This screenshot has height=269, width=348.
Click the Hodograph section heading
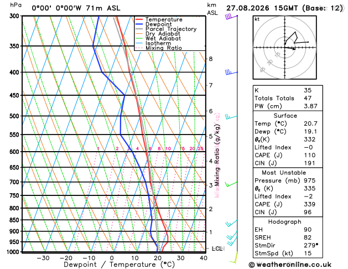285,222
